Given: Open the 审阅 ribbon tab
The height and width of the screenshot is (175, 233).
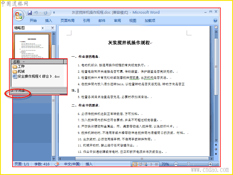Looking at the screenshot, I should point(117,20).
